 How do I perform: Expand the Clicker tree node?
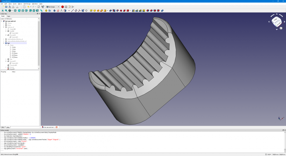(3, 23)
